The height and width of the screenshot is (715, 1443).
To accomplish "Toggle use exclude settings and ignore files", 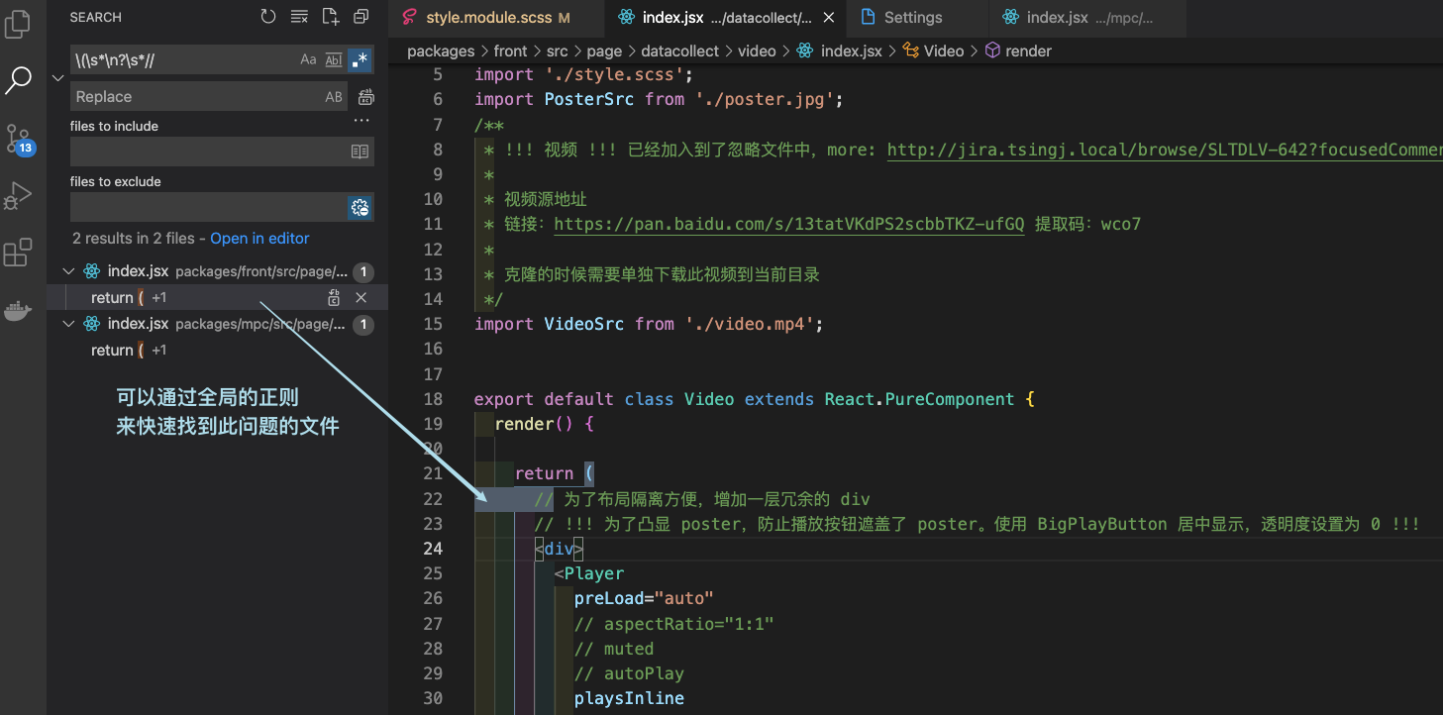I will click(x=361, y=208).
